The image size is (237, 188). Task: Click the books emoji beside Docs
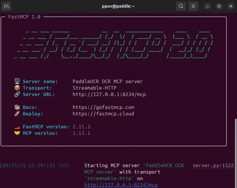[17, 107]
